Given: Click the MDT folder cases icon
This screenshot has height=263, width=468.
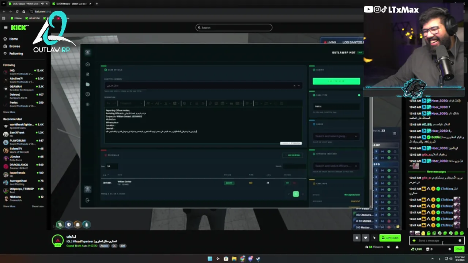Looking at the screenshot, I should [x=87, y=84].
